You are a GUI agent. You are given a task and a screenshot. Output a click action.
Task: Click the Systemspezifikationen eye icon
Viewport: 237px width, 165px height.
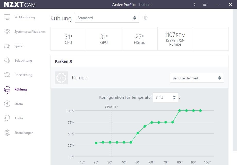7,31
